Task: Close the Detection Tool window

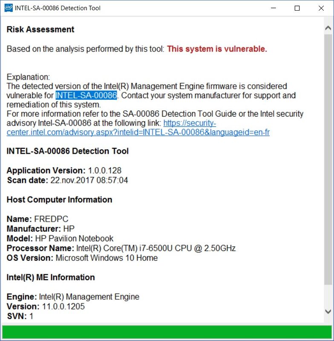Action: pos(321,8)
